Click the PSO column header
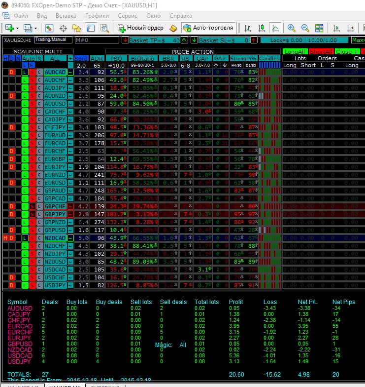 tap(116, 58)
